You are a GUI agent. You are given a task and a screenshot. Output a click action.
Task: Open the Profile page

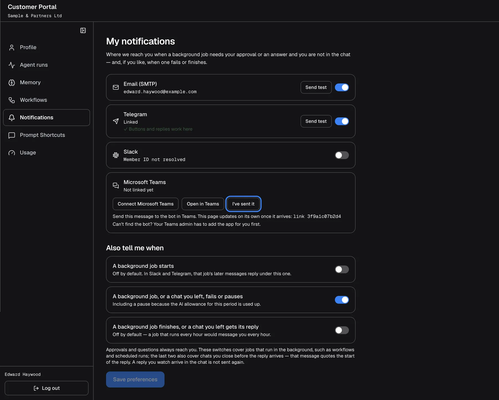(47, 47)
